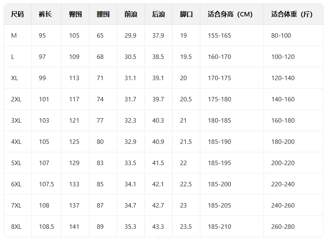327x240 pixels.
Task: Click the round button below the table
Action: click(x=163, y=239)
